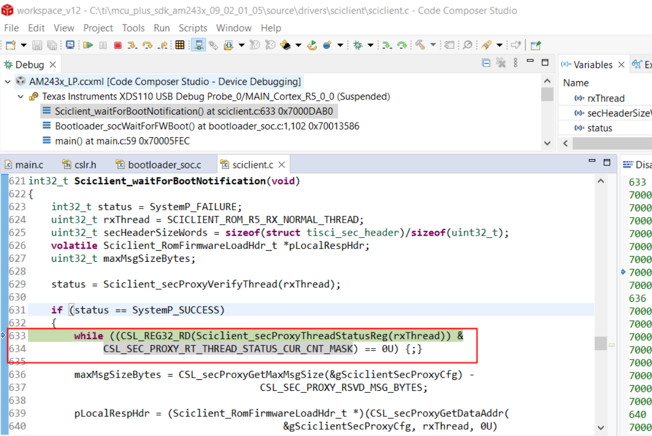
Task: Close the Variables view tab
Action: click(621, 65)
